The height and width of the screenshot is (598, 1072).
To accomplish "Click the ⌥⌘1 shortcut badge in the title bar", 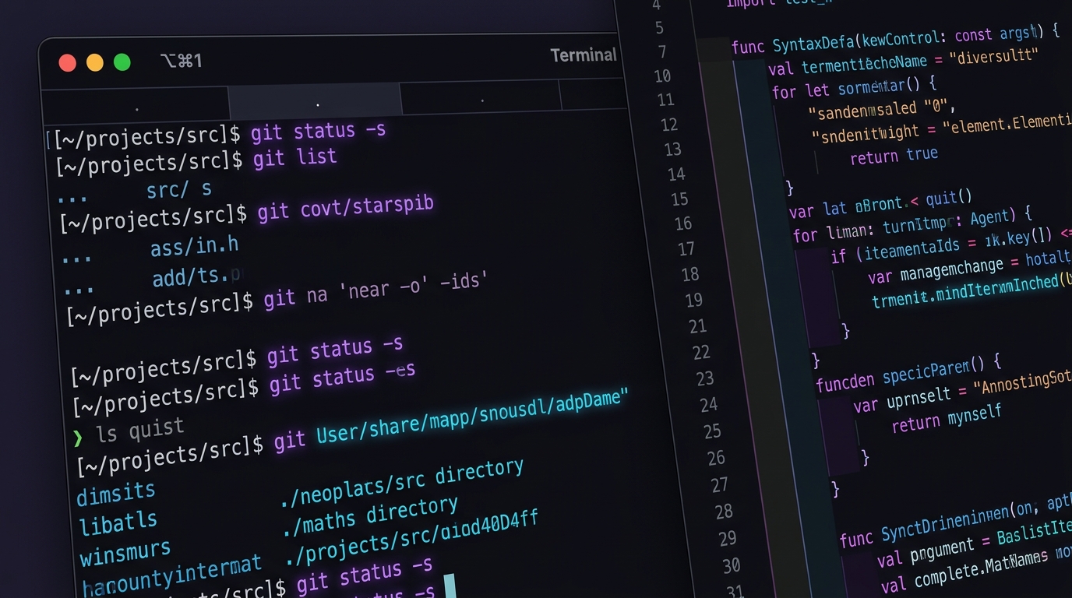I will tap(182, 61).
